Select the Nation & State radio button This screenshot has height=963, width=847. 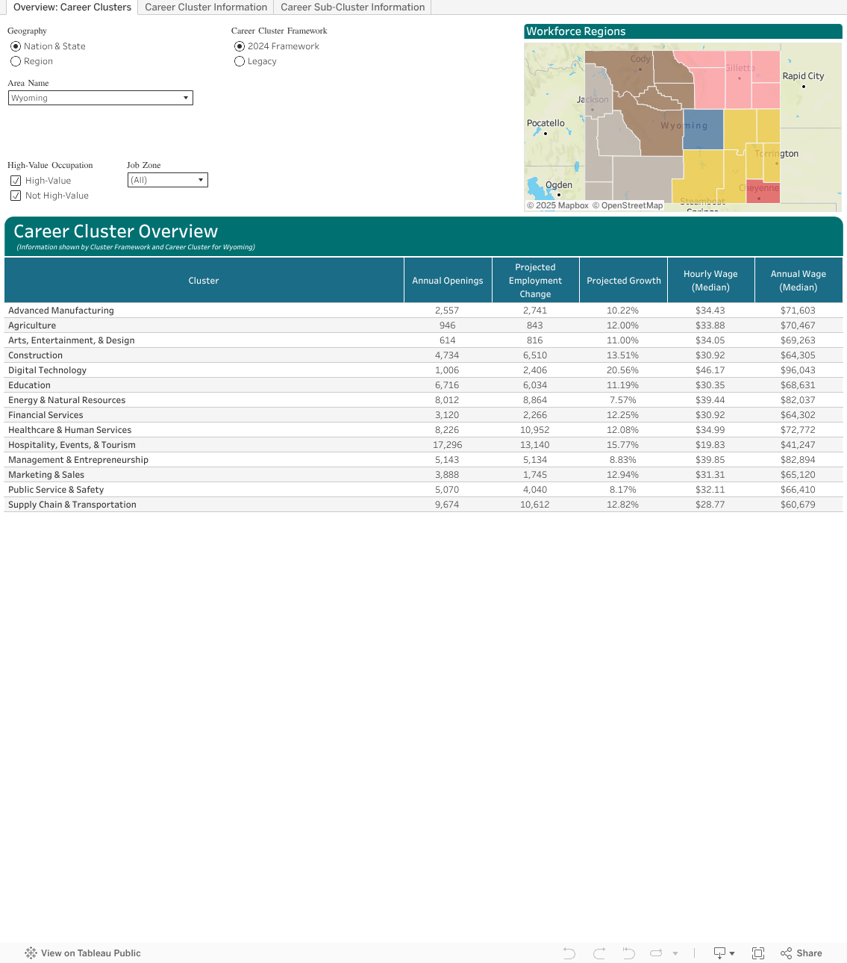[x=16, y=46]
